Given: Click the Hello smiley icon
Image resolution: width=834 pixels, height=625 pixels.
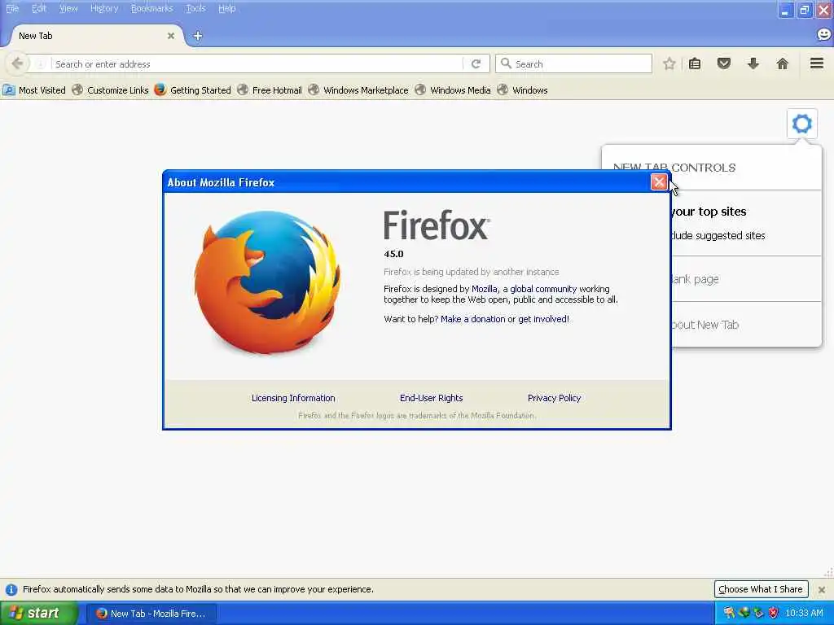Looking at the screenshot, I should [823, 34].
